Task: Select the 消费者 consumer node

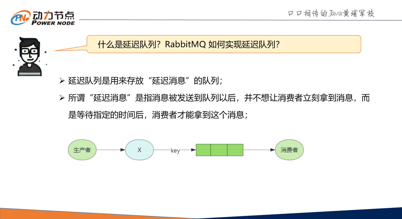Action: [289, 150]
